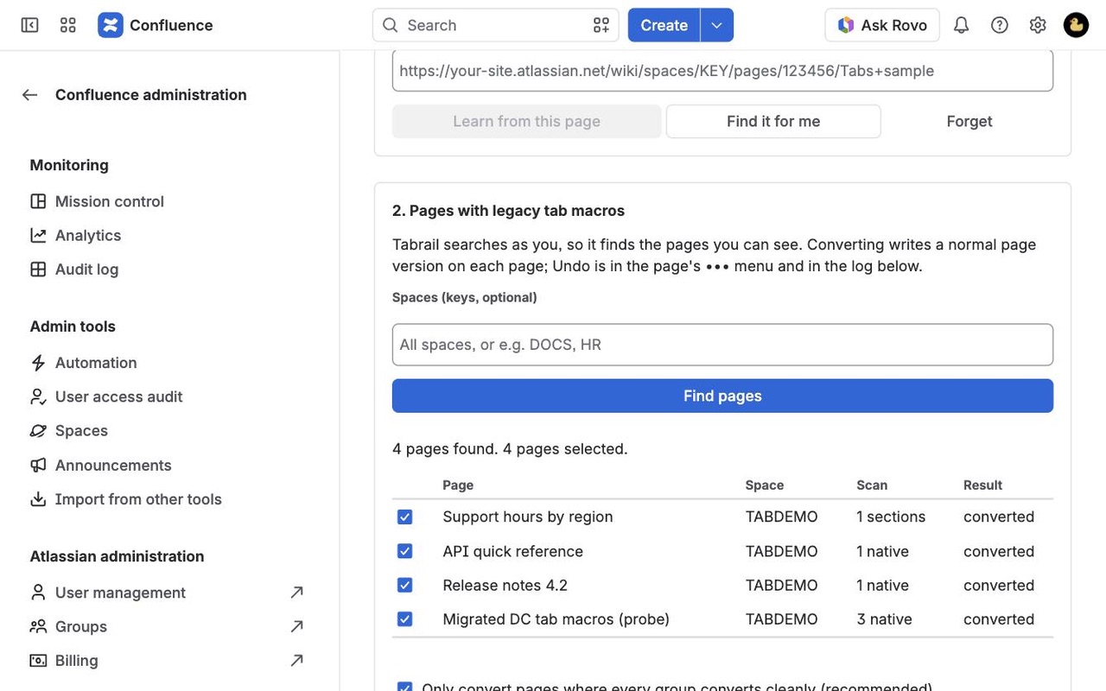Open User management external link
The height and width of the screenshot is (691, 1106).
click(296, 593)
